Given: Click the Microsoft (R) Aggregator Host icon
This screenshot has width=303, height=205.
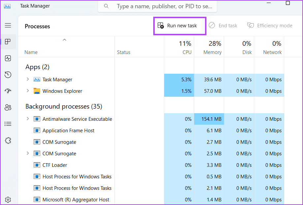Looking at the screenshot, I should [x=37, y=200].
